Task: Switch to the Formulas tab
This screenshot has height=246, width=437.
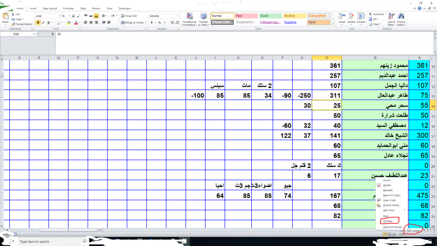Action: pyautogui.click(x=69, y=9)
